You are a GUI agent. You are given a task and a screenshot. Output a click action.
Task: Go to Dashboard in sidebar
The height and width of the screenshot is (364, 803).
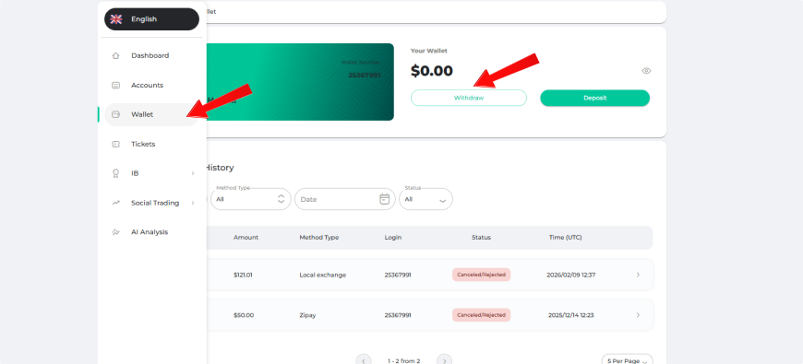tap(151, 55)
